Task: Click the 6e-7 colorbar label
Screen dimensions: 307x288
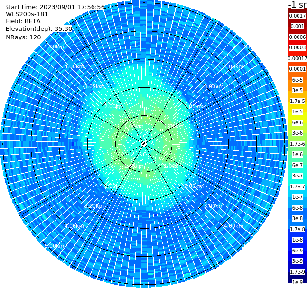Action: pos(298,165)
